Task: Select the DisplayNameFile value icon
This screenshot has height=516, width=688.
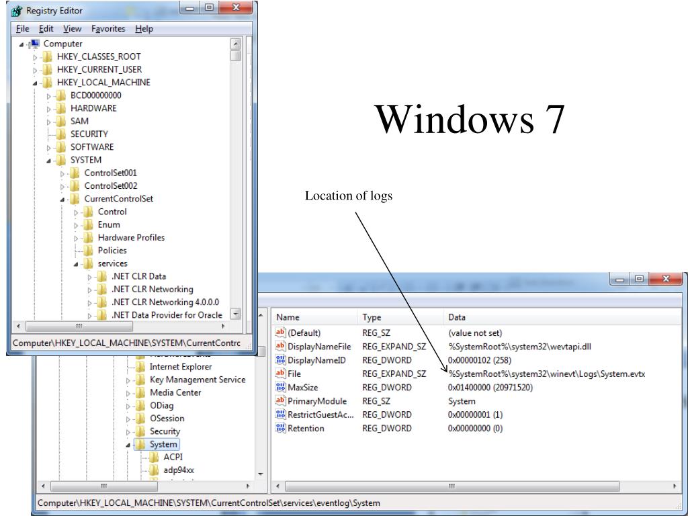Action: [x=280, y=346]
